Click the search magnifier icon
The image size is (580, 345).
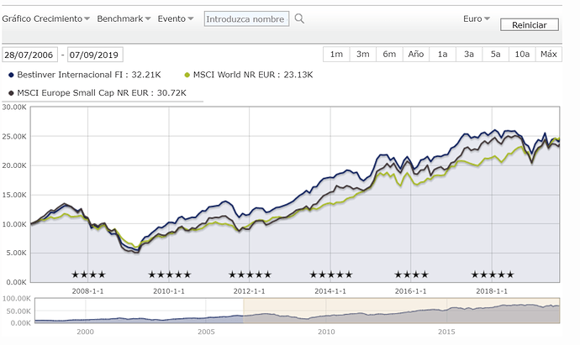(300, 18)
